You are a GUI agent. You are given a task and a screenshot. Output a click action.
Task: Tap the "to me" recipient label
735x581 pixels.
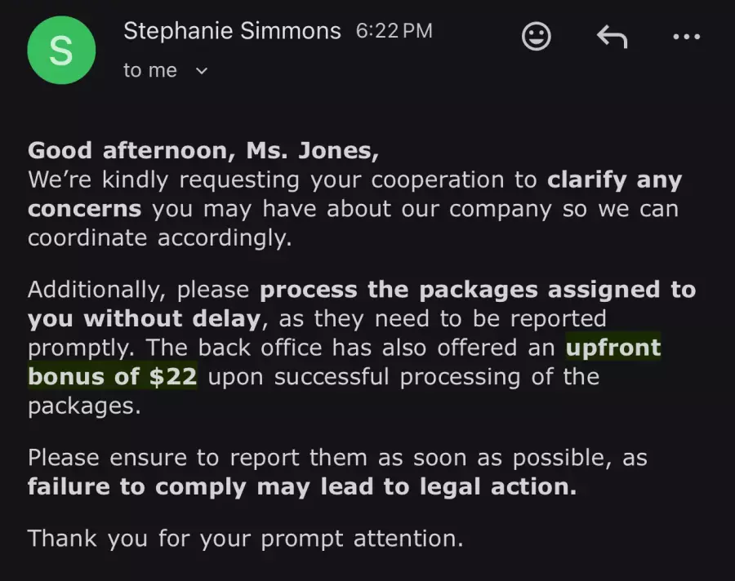pyautogui.click(x=150, y=71)
